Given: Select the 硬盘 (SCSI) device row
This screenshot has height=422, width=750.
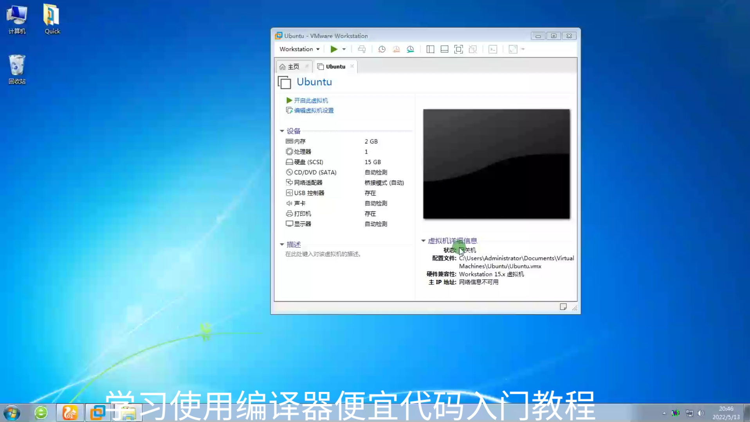Looking at the screenshot, I should coord(348,162).
